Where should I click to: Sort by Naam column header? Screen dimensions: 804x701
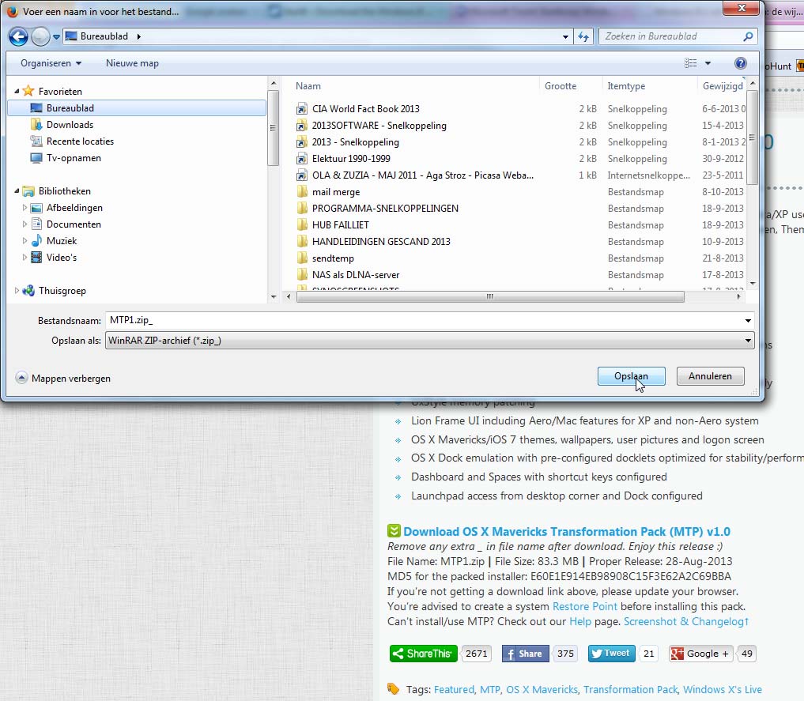pyautogui.click(x=308, y=86)
